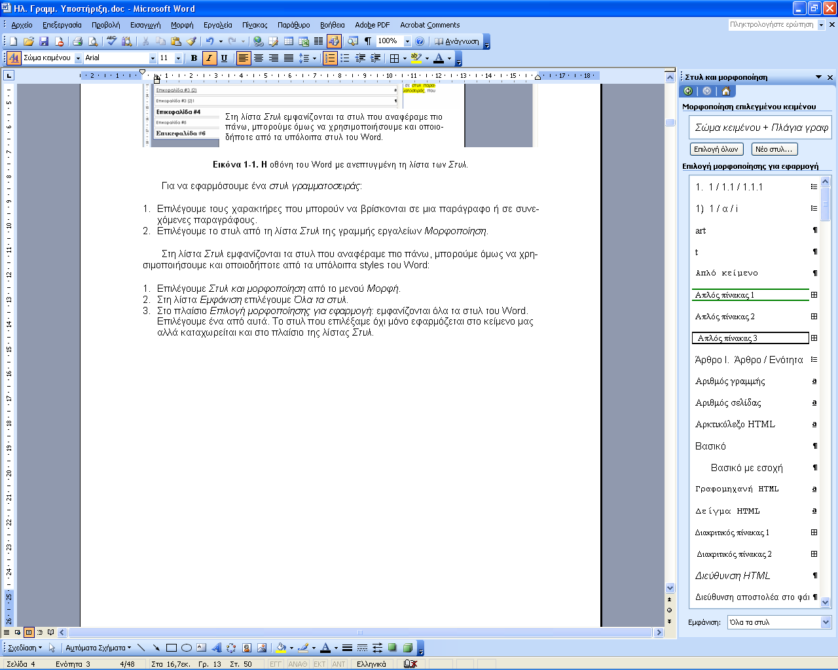Open the Styles and Formatting pane icon
Viewport: 838px width, 670px height.
14,58
